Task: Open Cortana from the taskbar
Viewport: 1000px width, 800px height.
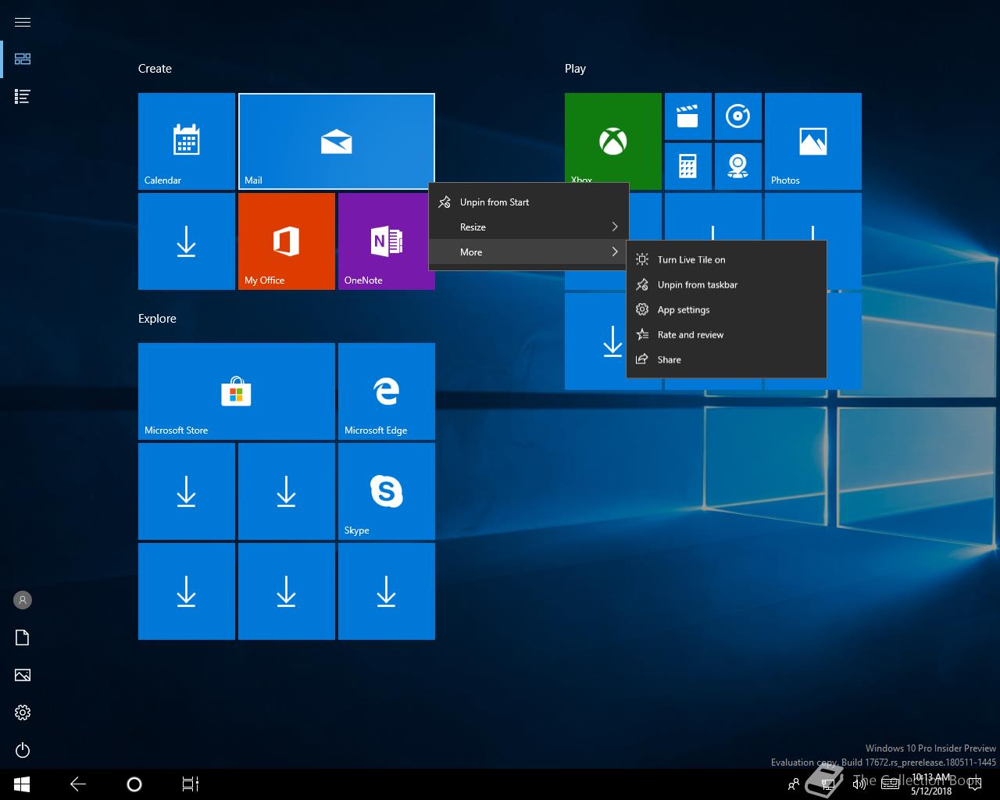Action: click(134, 784)
